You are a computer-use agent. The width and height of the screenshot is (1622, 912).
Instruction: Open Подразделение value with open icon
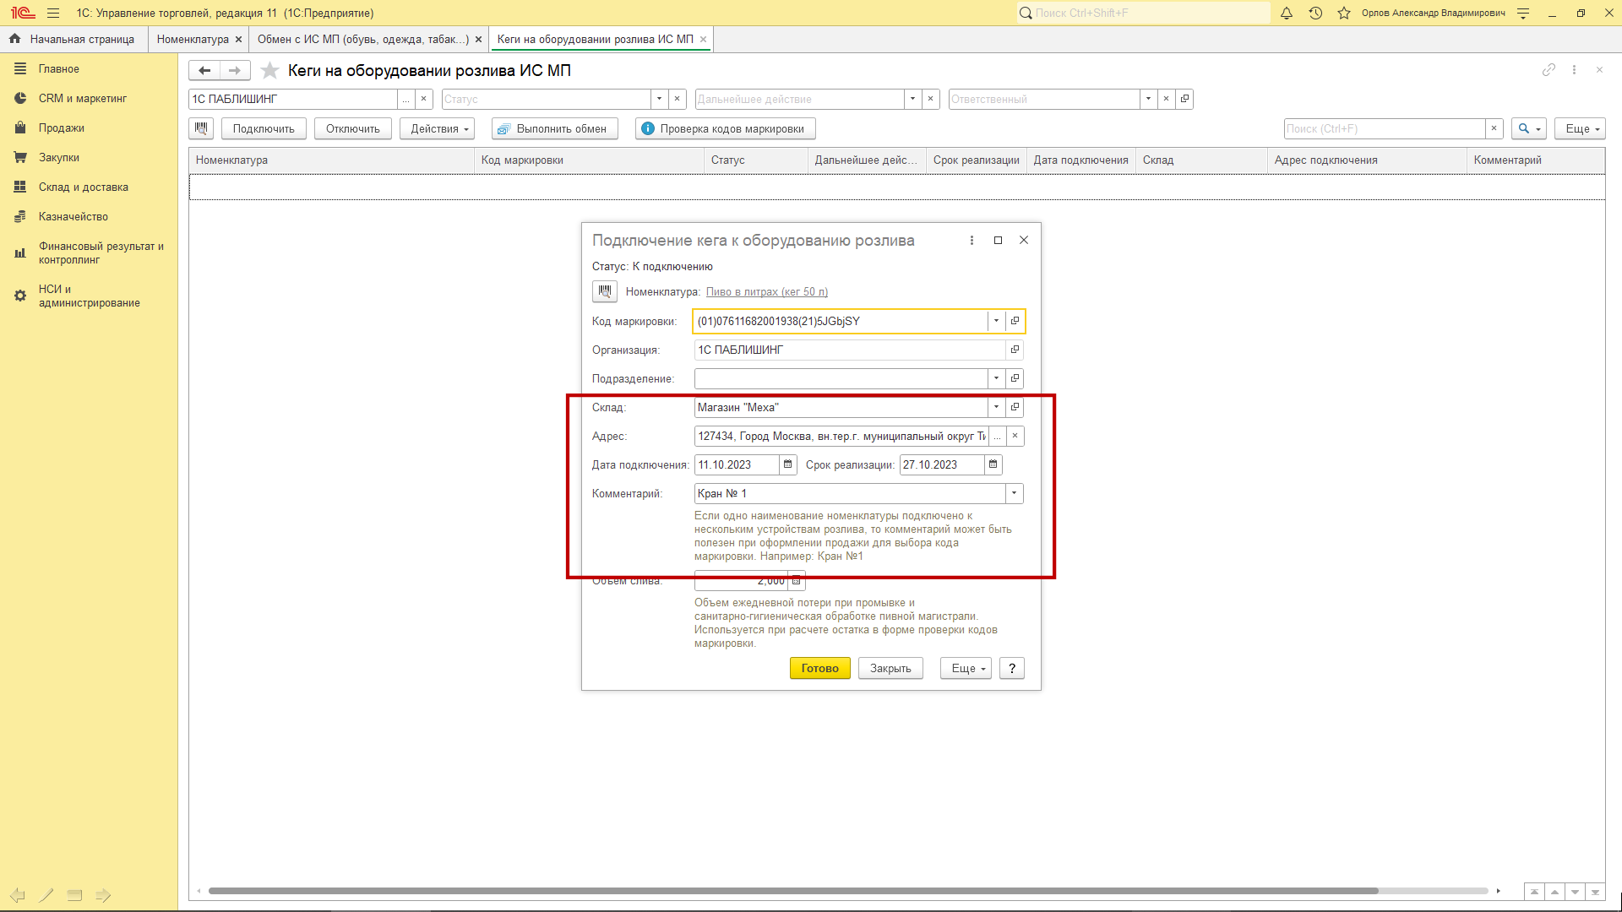click(x=1015, y=378)
